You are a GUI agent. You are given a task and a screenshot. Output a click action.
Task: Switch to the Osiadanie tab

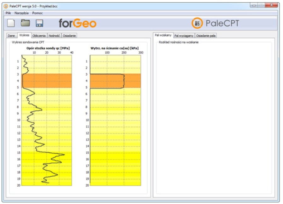pos(69,36)
